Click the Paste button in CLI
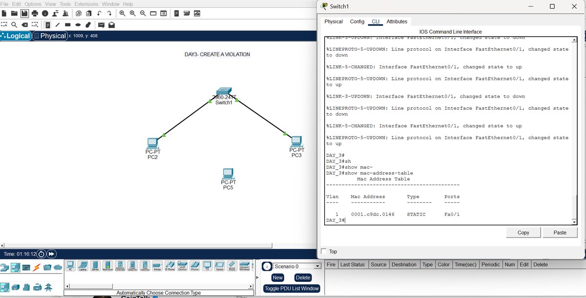Viewport: 586px width, 298px height. click(560, 233)
